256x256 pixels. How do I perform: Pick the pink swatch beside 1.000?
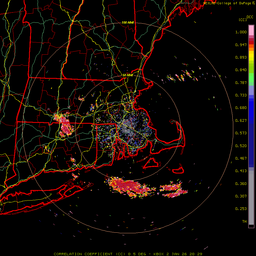tap(251, 30)
